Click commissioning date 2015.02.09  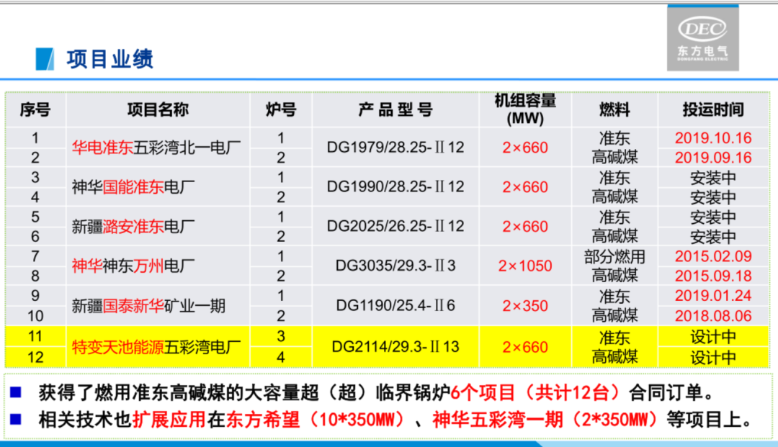(713, 256)
